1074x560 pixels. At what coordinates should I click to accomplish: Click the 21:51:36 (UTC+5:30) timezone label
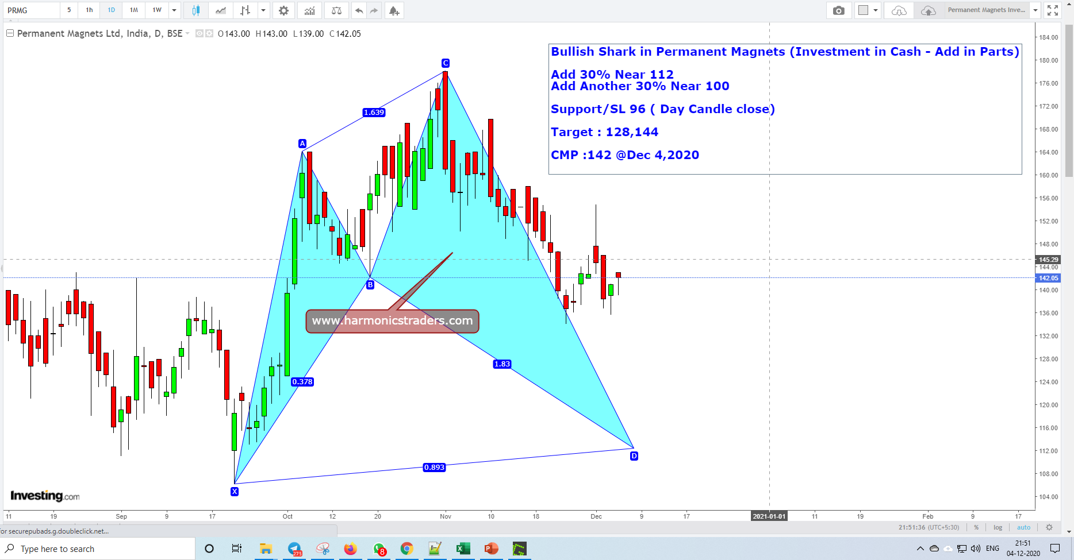click(x=929, y=527)
